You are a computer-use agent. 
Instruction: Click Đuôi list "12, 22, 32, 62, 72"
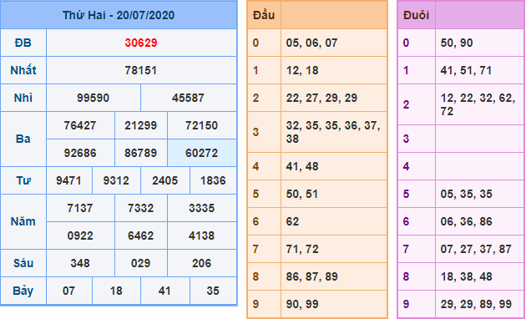(x=478, y=104)
